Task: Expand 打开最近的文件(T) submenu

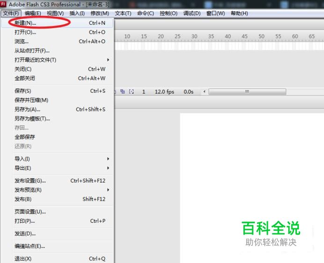Action: pyautogui.click(x=57, y=60)
